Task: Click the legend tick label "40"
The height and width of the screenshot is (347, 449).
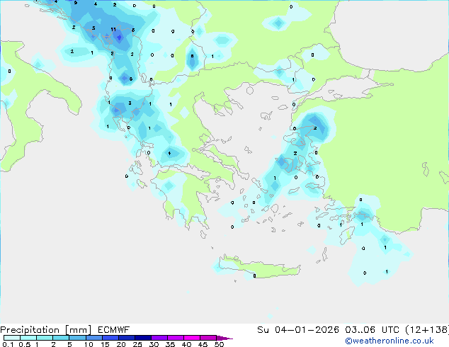Action: pos(186,344)
